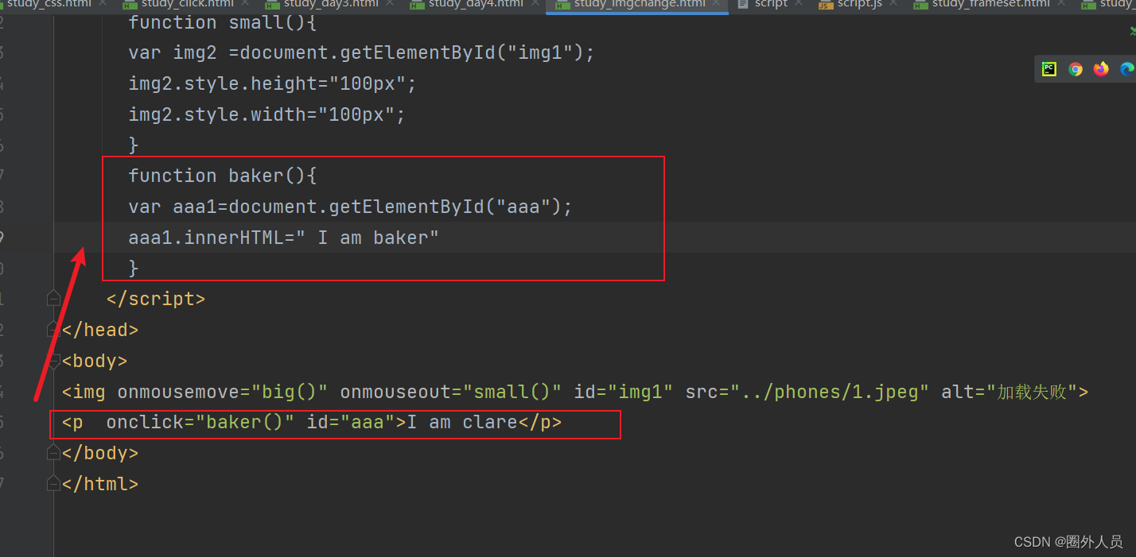Open page in Firefox browser icon
The image size is (1136, 557).
(x=1101, y=69)
